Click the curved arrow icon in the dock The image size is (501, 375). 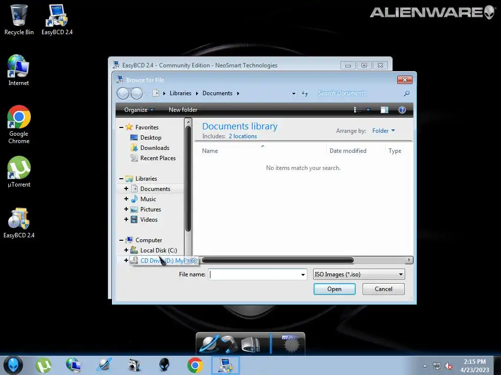point(229,344)
